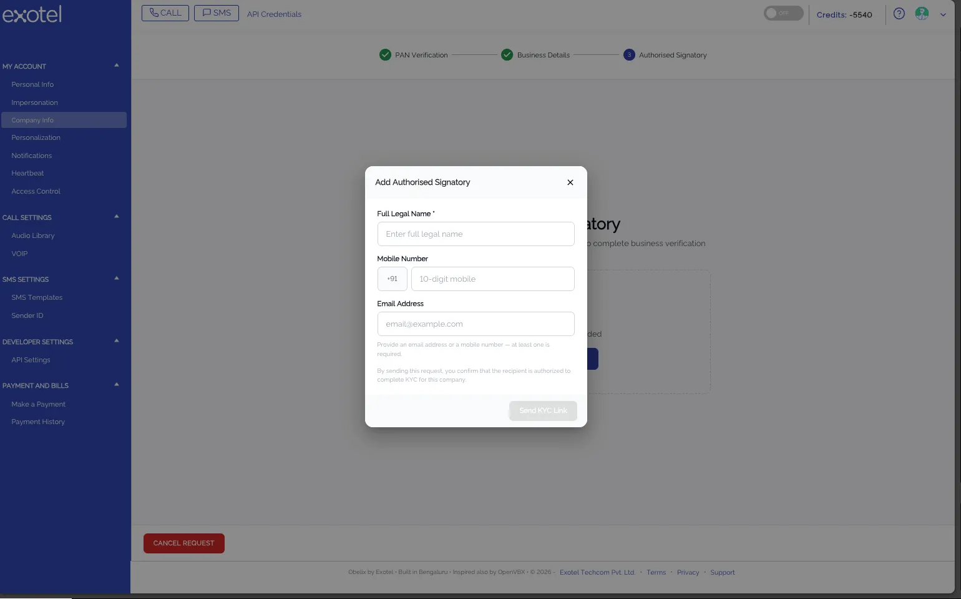961x599 pixels.
Task: Open Access Control in sidebar
Action: (x=36, y=191)
